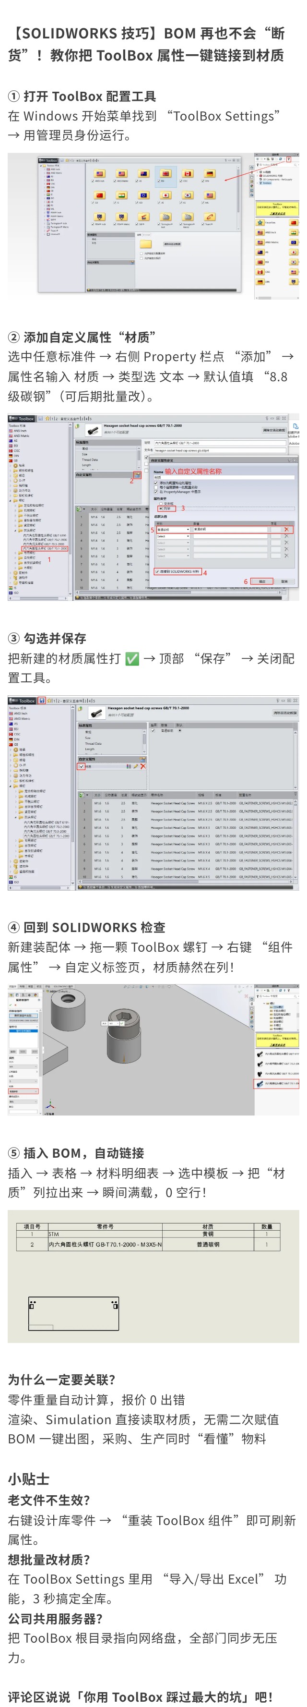Switch to page 3 in step ③ toolbar

tap(85, 701)
